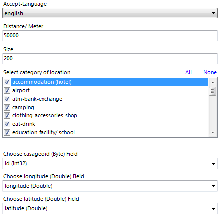The height and width of the screenshot is (223, 221).
Task: Toggle the airport checkbox
Action: point(7,90)
